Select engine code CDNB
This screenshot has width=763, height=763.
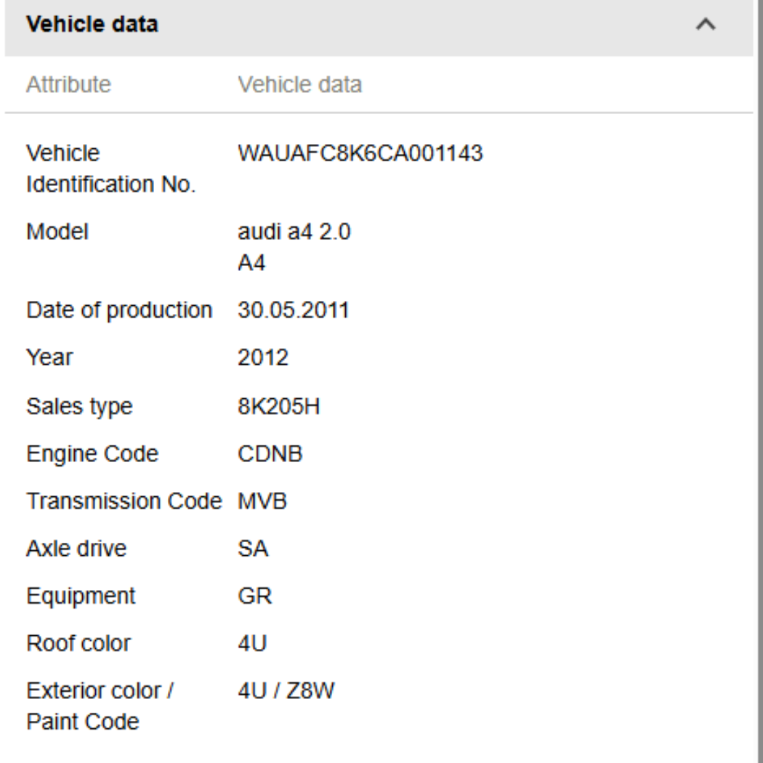270,454
